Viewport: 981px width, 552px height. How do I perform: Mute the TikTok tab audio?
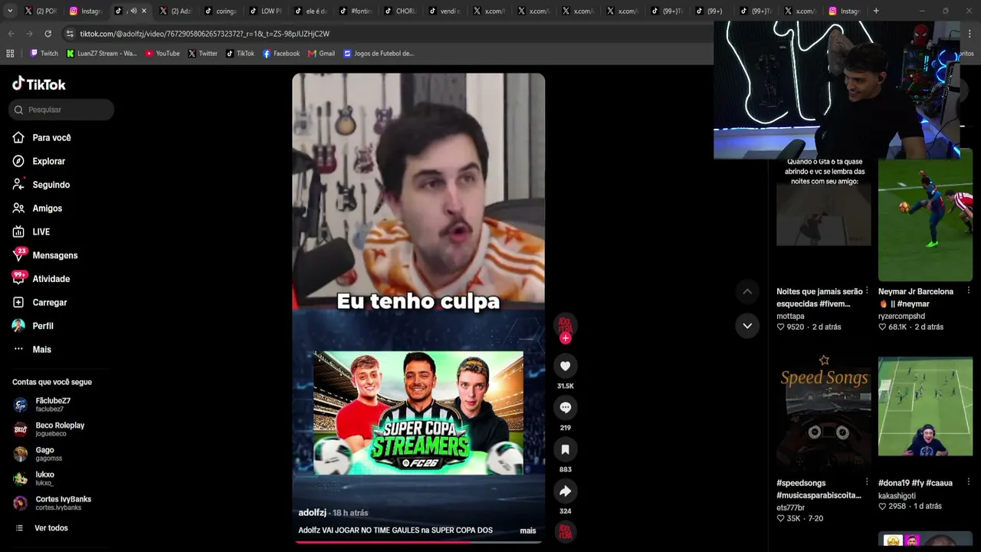coord(133,11)
